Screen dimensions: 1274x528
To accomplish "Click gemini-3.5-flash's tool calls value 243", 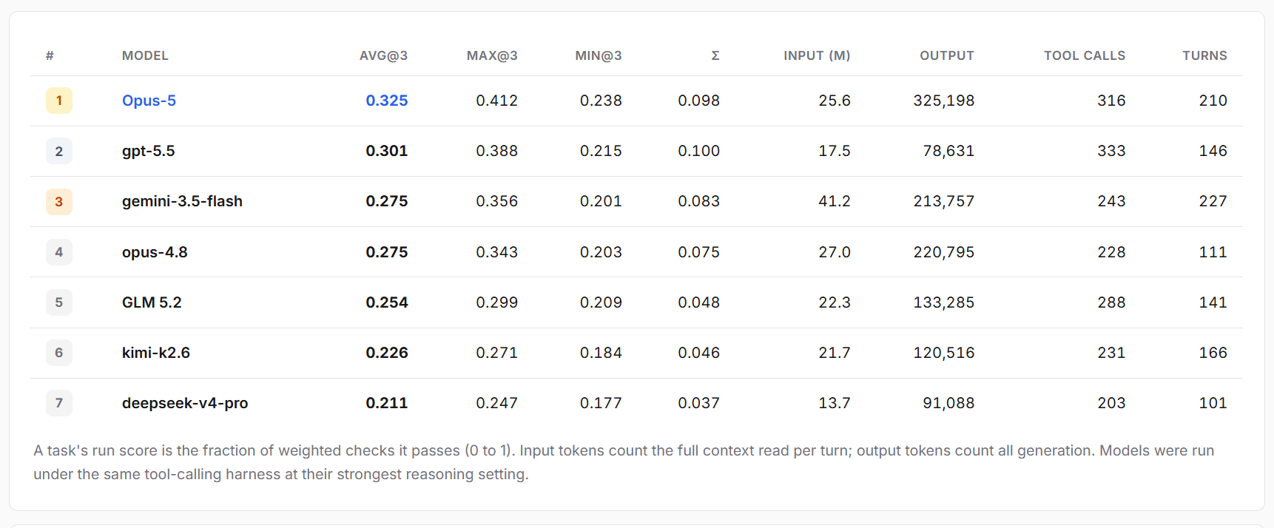I will pyautogui.click(x=1111, y=201).
